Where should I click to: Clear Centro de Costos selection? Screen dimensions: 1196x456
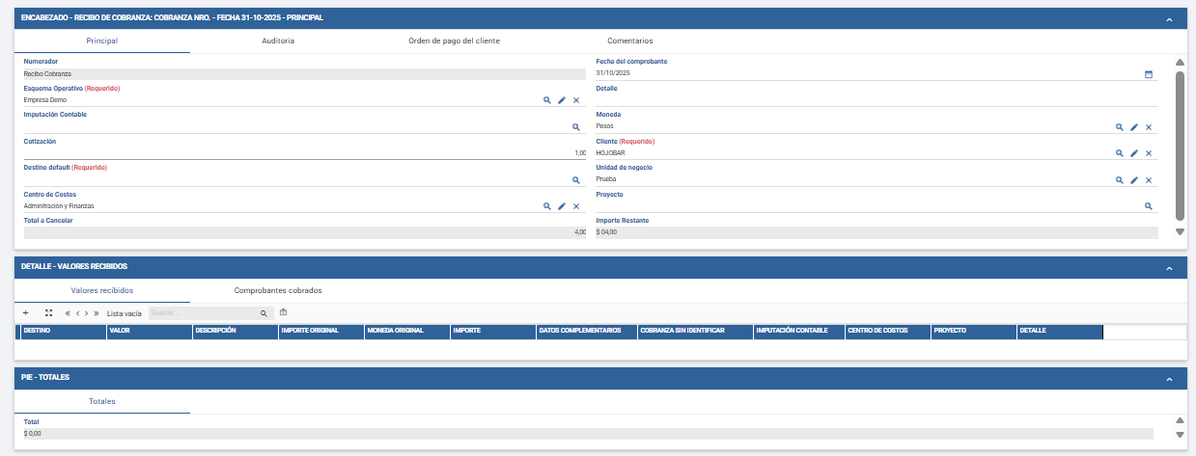pyautogui.click(x=576, y=206)
